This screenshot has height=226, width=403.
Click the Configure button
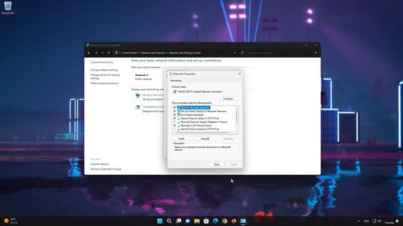click(x=229, y=99)
